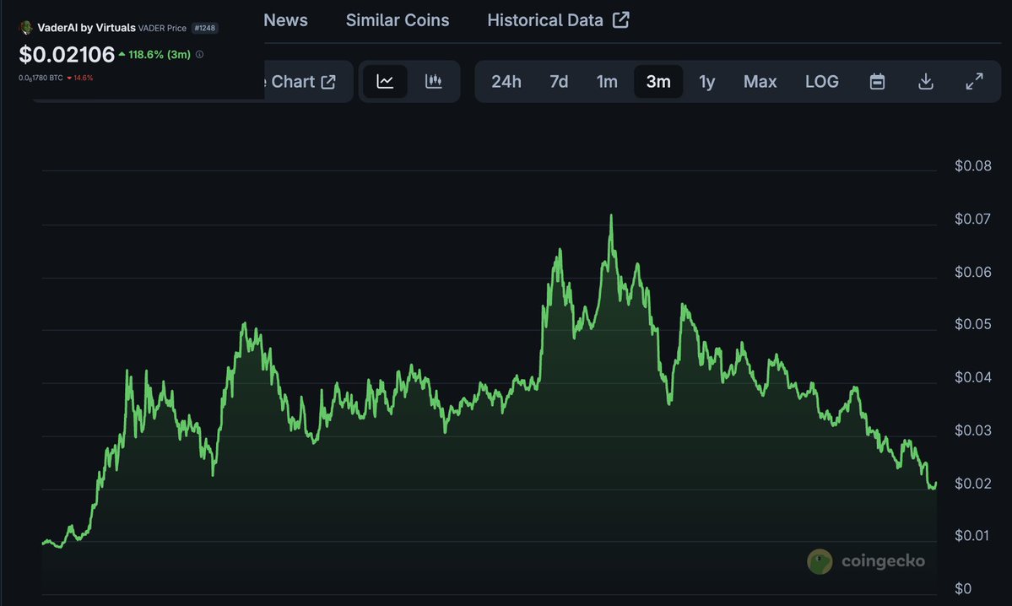The width and height of the screenshot is (1012, 606).
Task: Click the $0.06 axis label
Action: point(972,272)
